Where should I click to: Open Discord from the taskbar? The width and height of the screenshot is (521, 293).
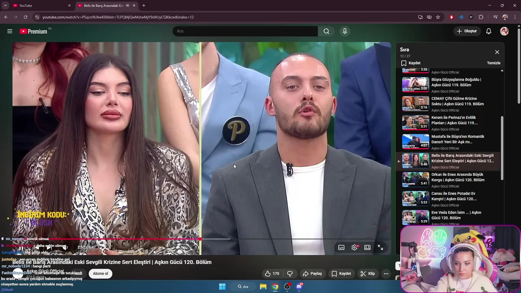(x=299, y=286)
